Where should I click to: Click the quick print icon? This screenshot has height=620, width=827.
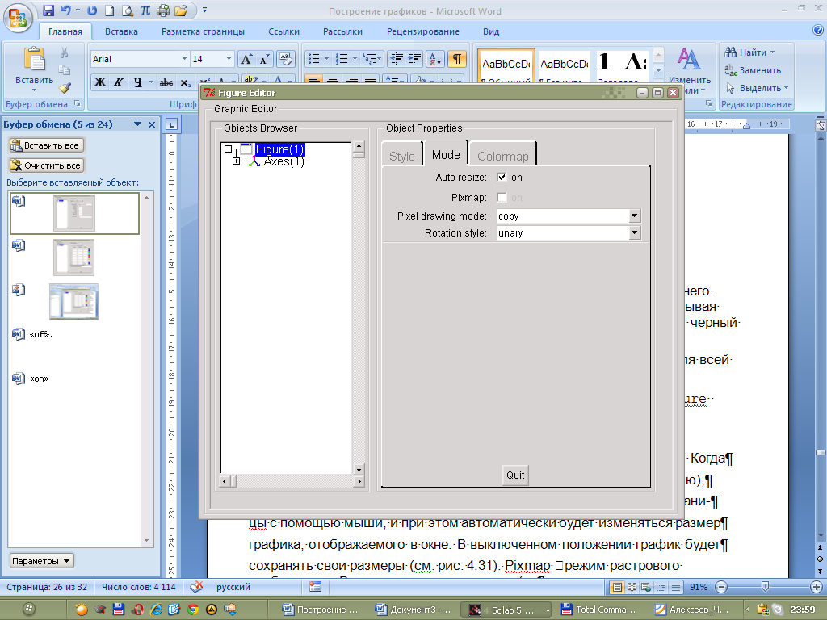pyautogui.click(x=163, y=10)
